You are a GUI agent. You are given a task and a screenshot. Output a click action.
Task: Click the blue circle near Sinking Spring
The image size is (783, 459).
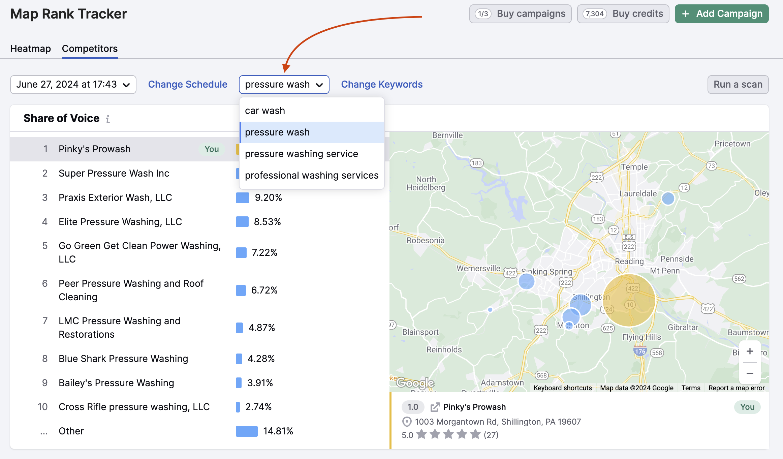pos(526,281)
